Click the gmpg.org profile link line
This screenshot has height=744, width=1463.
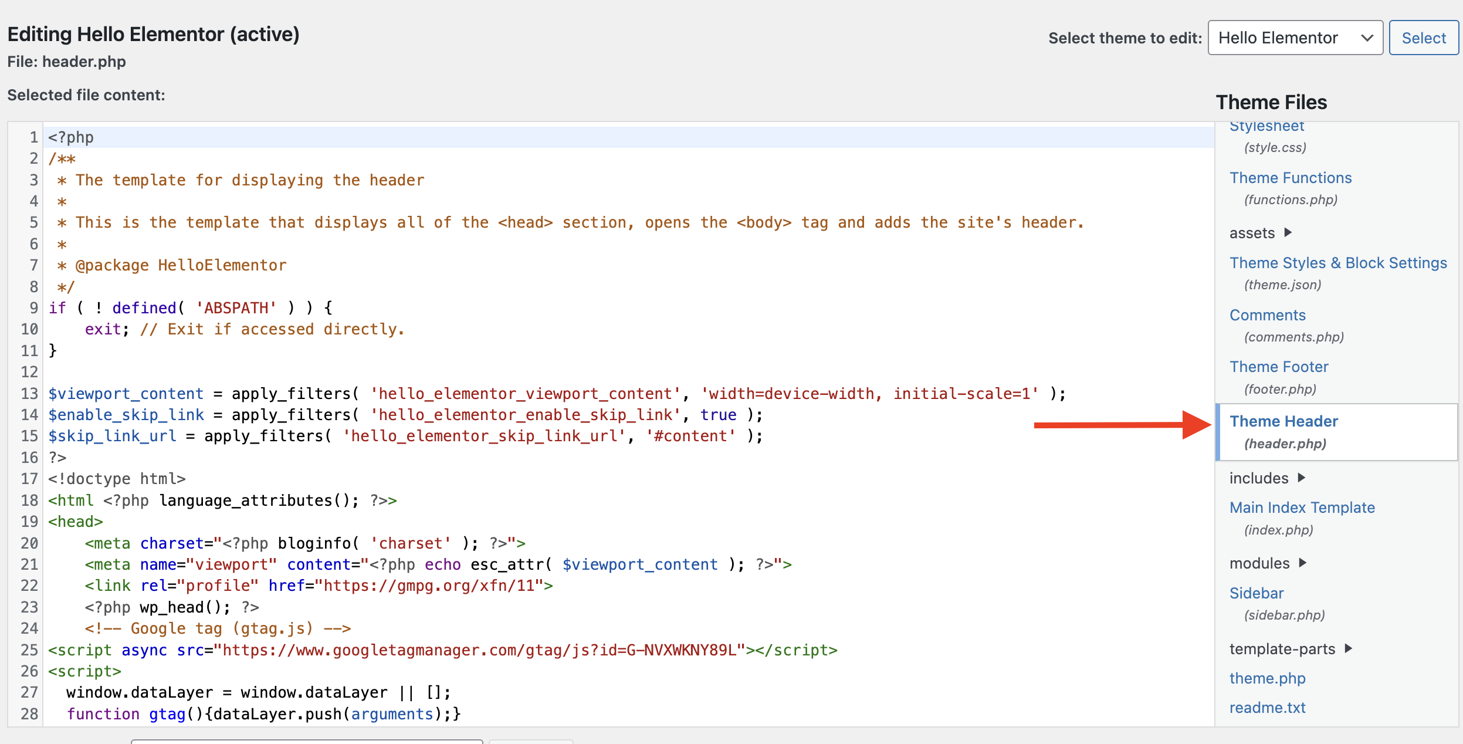[x=319, y=586]
